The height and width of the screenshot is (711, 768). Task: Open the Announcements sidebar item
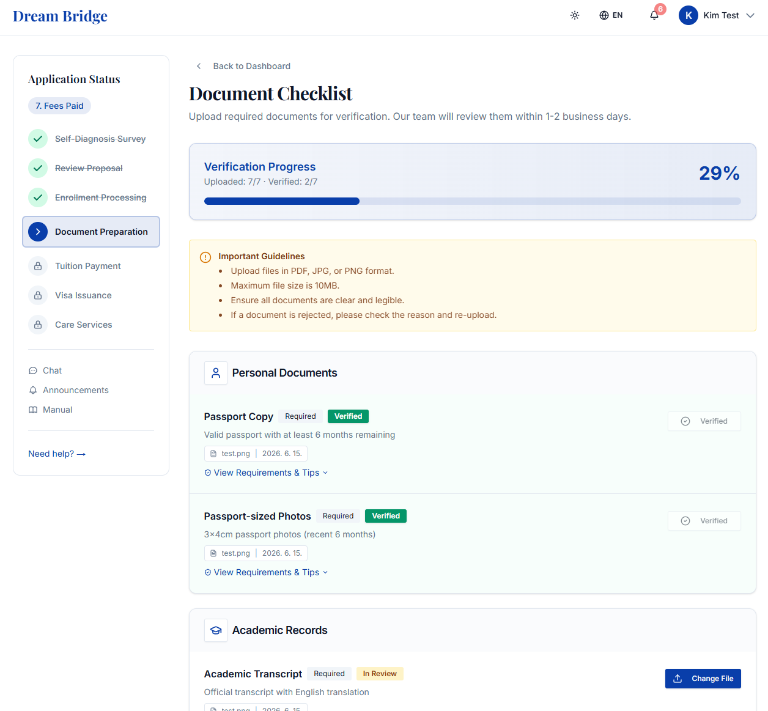click(x=68, y=390)
